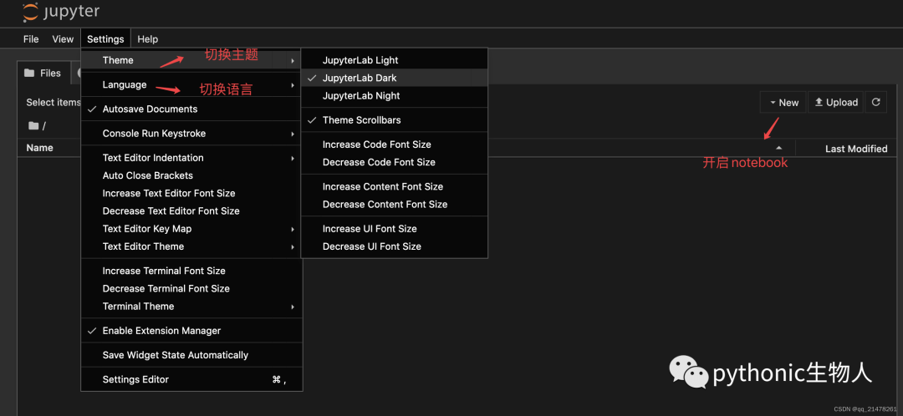903x416 pixels.
Task: Click Increase Code Font Size
Action: (376, 145)
